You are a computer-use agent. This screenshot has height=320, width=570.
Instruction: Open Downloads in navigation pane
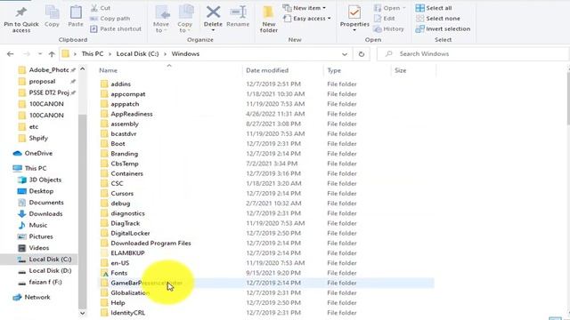[40, 213]
